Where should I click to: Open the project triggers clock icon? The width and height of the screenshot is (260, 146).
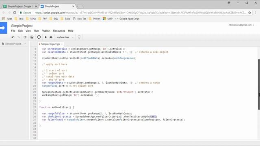(39, 37)
